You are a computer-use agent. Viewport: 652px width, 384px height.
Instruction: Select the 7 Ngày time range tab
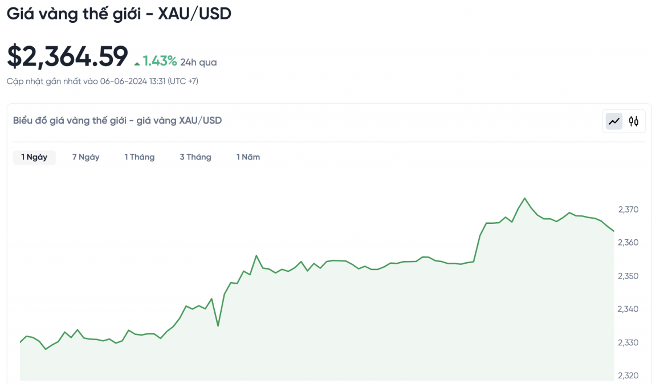coord(85,157)
